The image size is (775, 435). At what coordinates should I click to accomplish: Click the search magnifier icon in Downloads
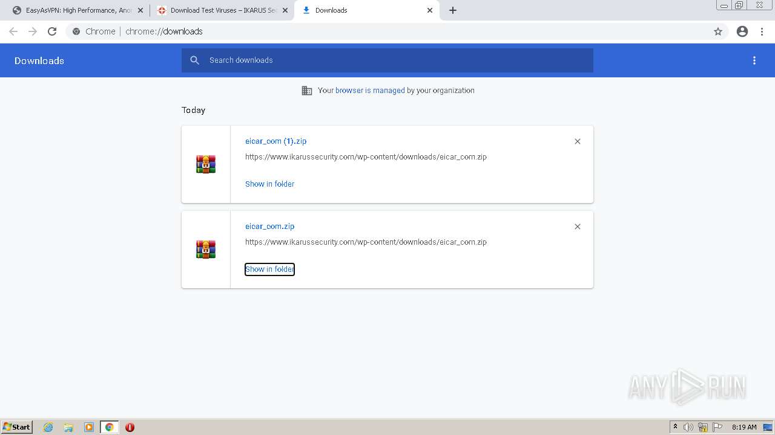[x=194, y=60]
